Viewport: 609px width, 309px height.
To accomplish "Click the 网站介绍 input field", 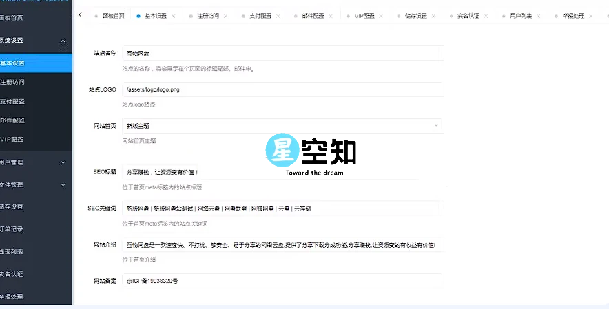I will point(282,245).
